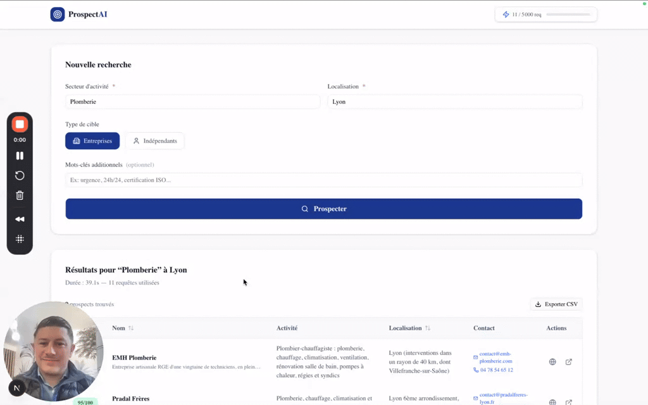Delete the recording with the trash icon
Viewport: 648px width, 405px height.
tap(20, 196)
